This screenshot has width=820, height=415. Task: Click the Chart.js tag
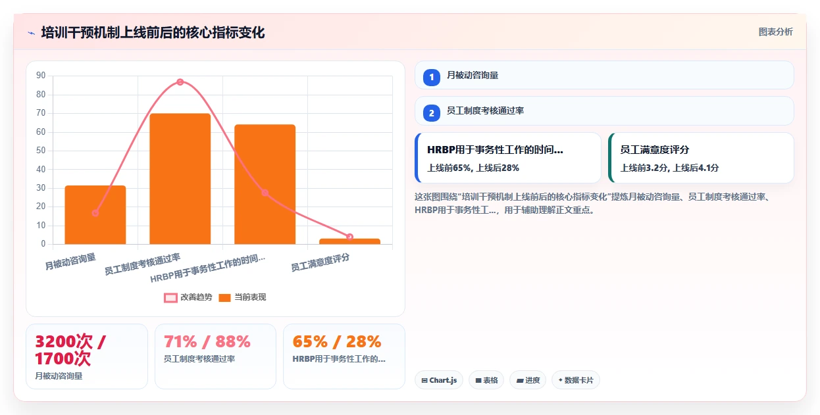439,380
